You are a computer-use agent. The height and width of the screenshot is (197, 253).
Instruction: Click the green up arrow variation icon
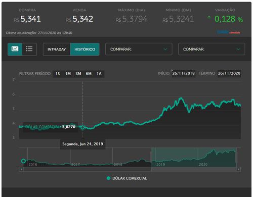[209, 17]
